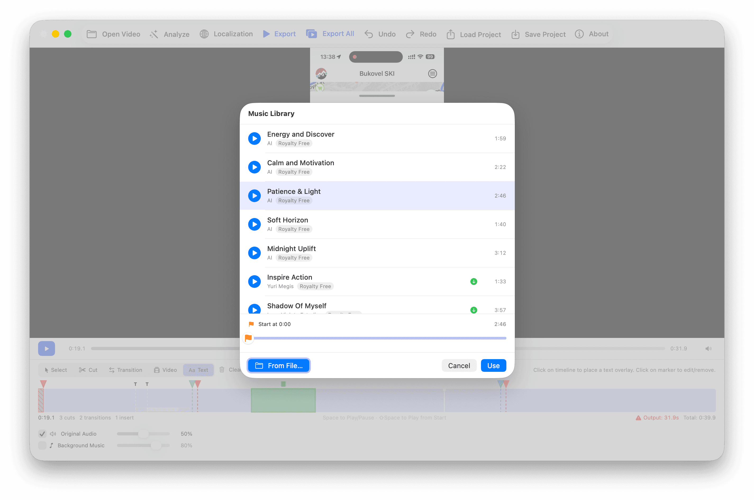Image resolution: width=754 pixels, height=500 pixels.
Task: Play preview of Midnight Uplift track
Action: click(254, 253)
